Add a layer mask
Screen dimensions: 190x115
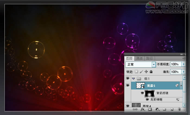(150, 110)
